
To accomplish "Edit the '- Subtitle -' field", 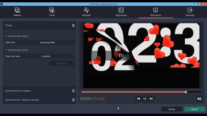I will pos(57,56).
